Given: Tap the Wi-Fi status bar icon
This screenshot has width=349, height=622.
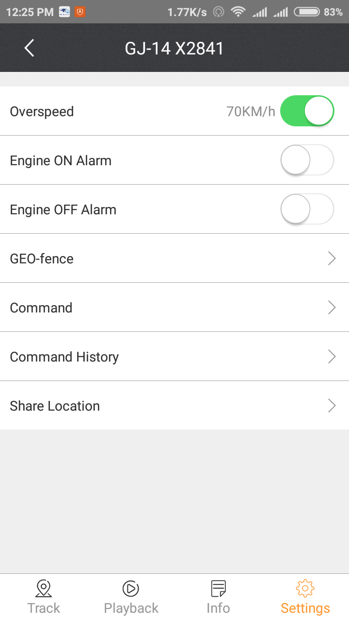Looking at the screenshot, I should pyautogui.click(x=238, y=12).
